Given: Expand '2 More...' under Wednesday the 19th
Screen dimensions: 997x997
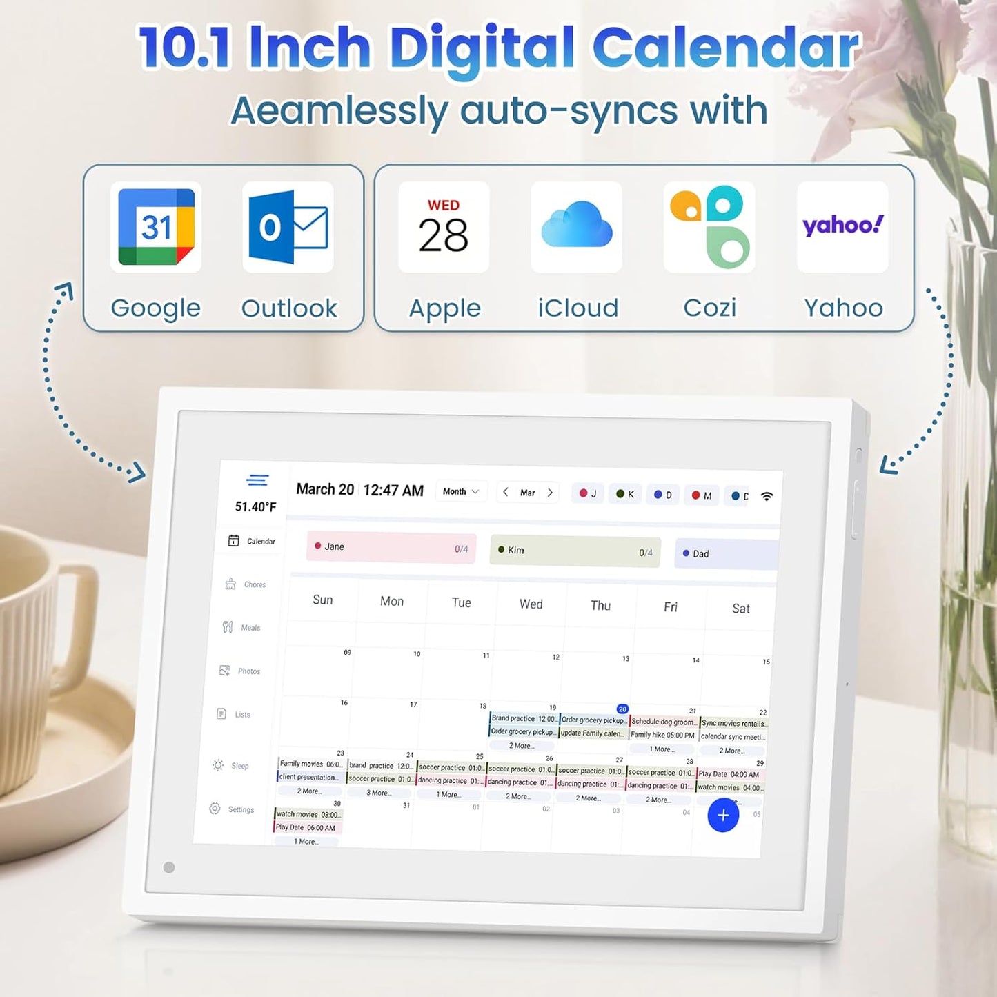Looking at the screenshot, I should coord(522,746).
